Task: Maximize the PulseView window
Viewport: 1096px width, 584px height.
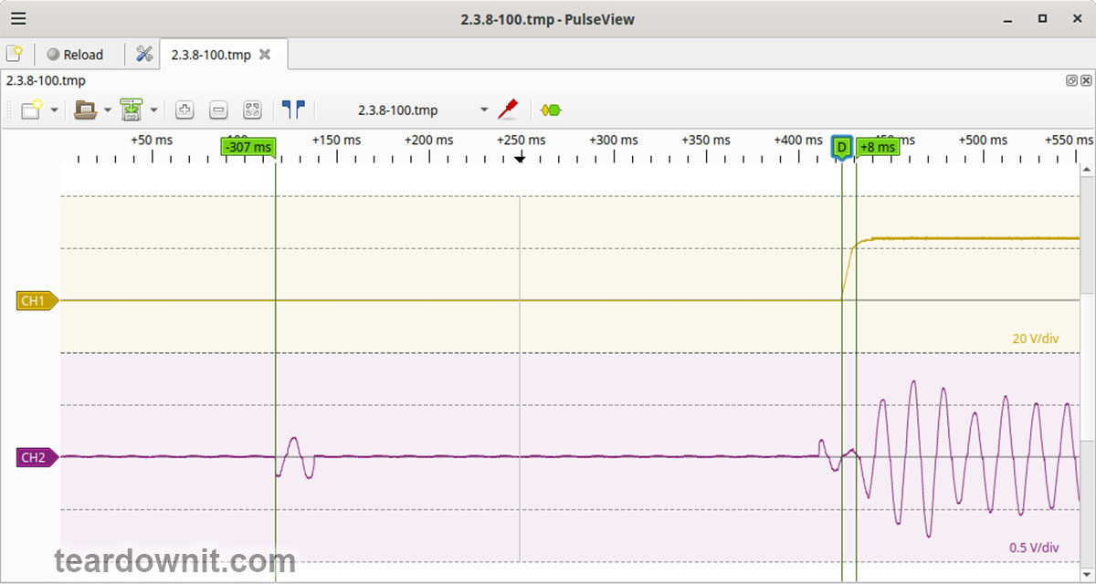Action: point(1042,18)
